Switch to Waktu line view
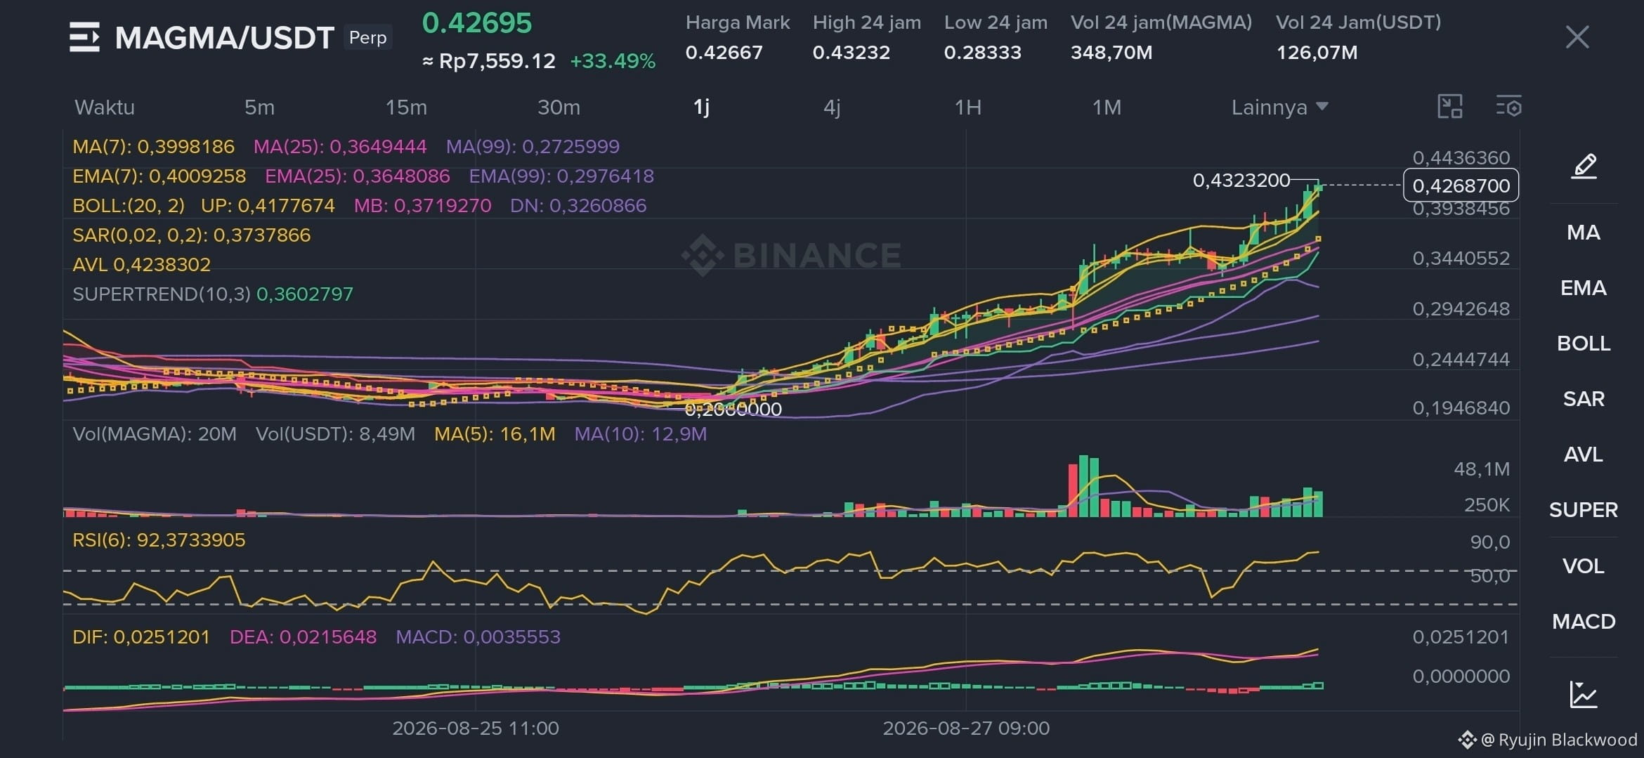The width and height of the screenshot is (1644, 758). pyautogui.click(x=105, y=107)
